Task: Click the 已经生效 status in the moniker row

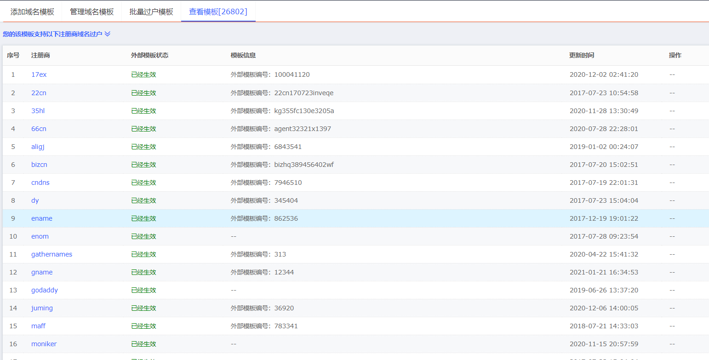Action: [143, 344]
